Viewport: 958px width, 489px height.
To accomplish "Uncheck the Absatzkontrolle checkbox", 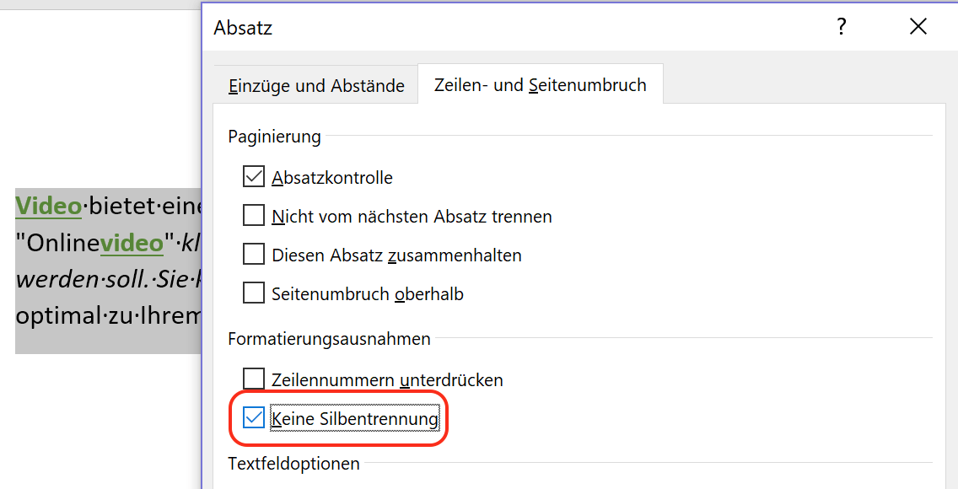I will 254,178.
